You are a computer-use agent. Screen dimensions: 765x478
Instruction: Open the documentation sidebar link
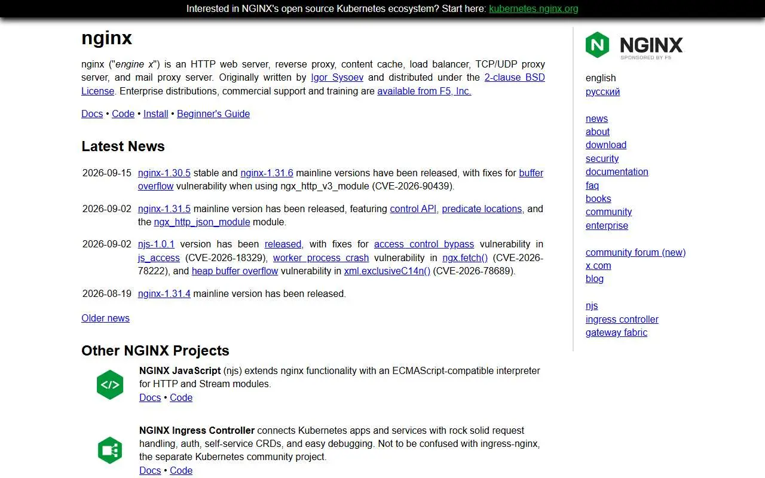click(x=617, y=172)
